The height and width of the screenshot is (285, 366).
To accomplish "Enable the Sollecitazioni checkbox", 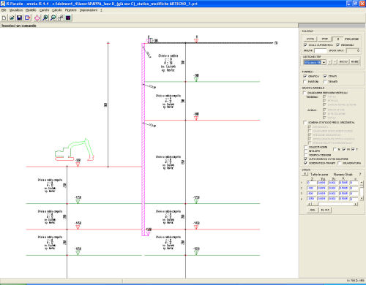I will [x=305, y=147].
